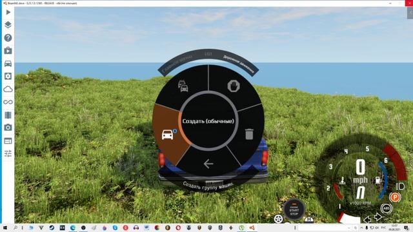Open the Windows Start menu

pos(5,227)
